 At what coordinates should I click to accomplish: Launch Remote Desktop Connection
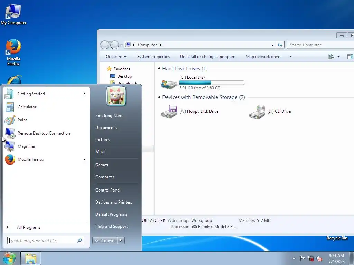pyautogui.click(x=46, y=133)
